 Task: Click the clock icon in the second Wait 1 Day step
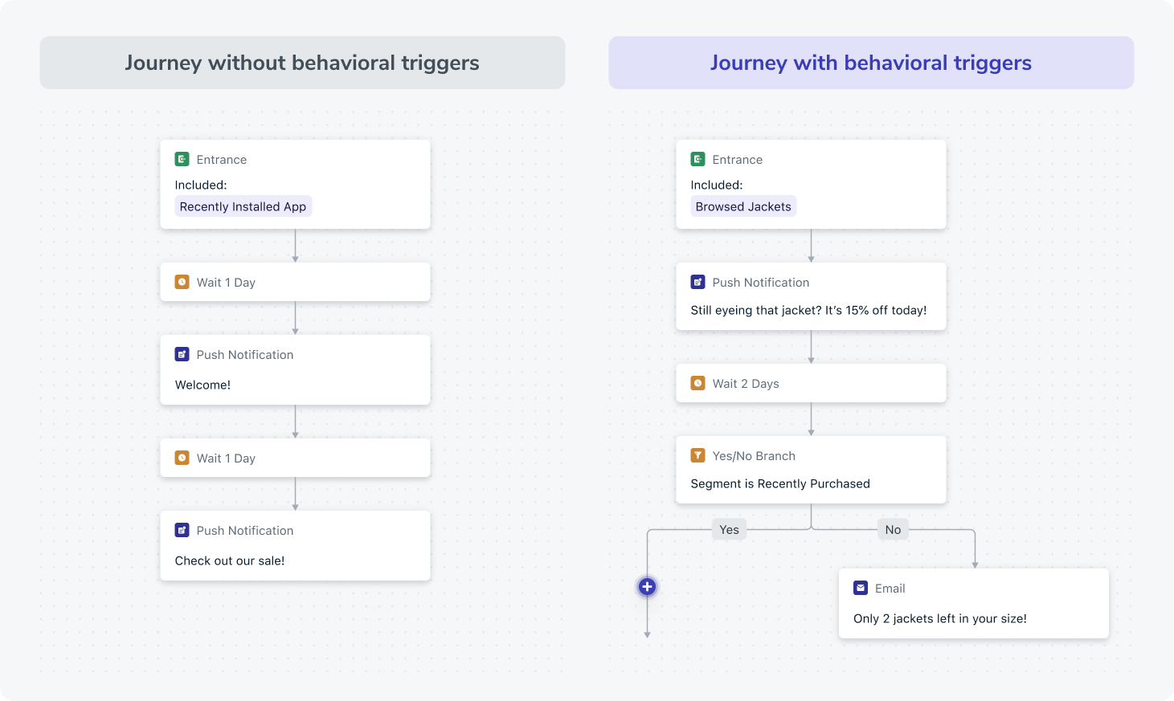[x=182, y=459]
